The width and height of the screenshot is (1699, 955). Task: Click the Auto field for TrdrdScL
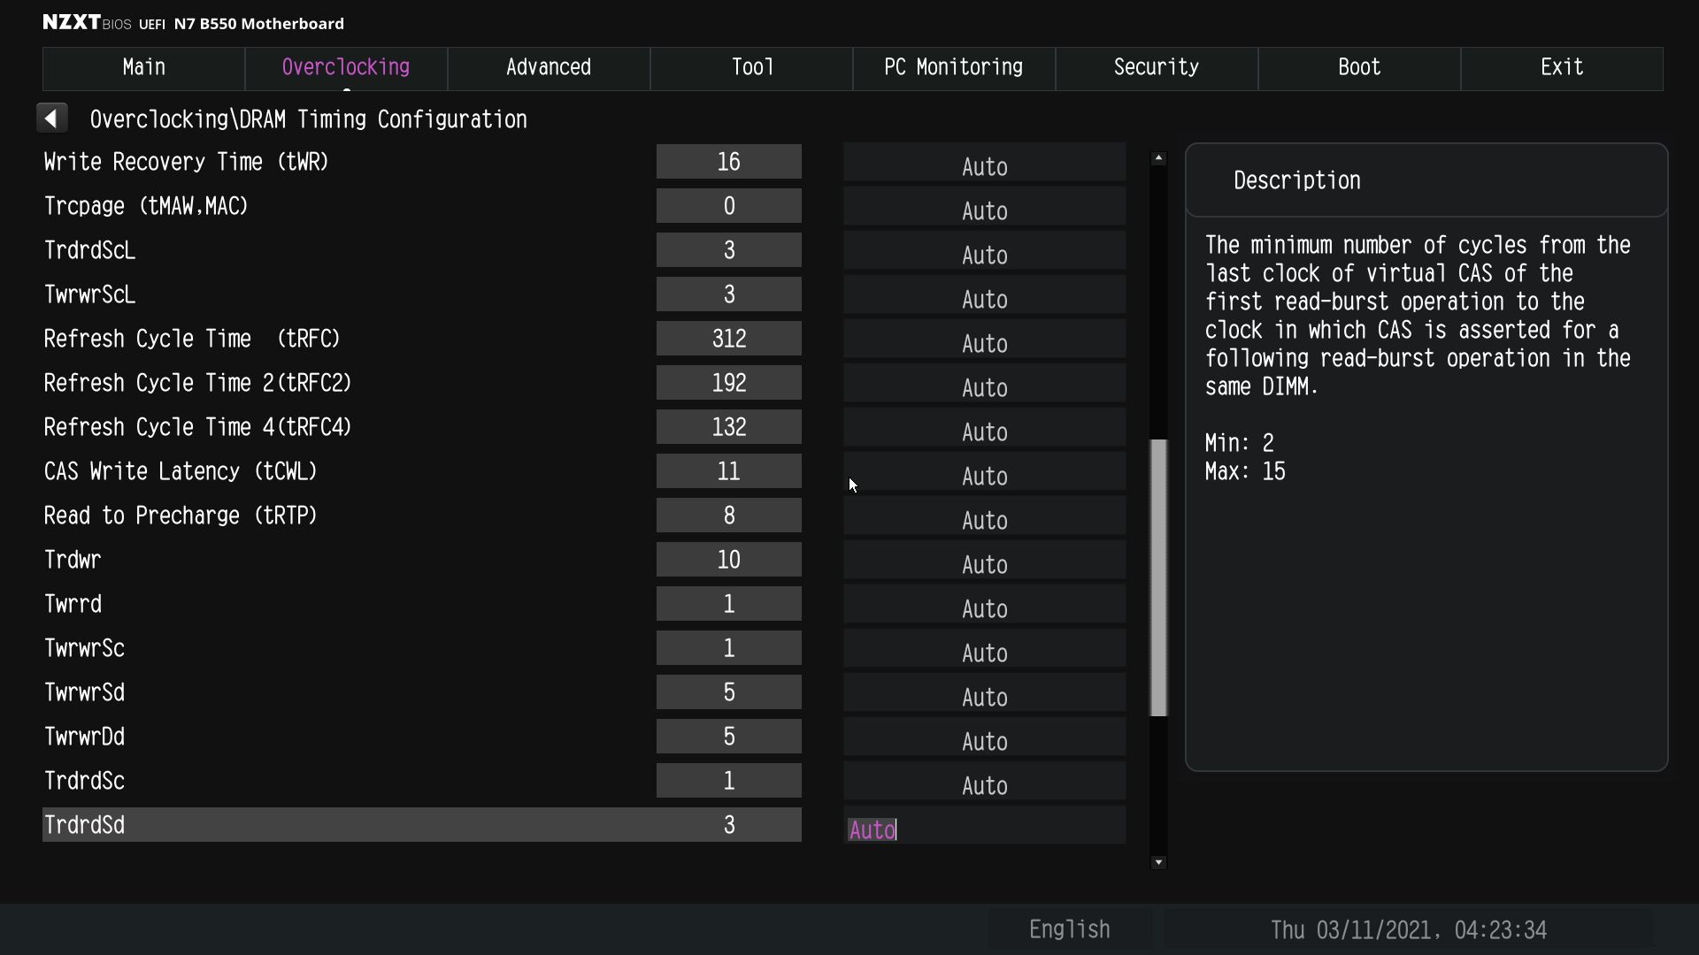pos(984,255)
